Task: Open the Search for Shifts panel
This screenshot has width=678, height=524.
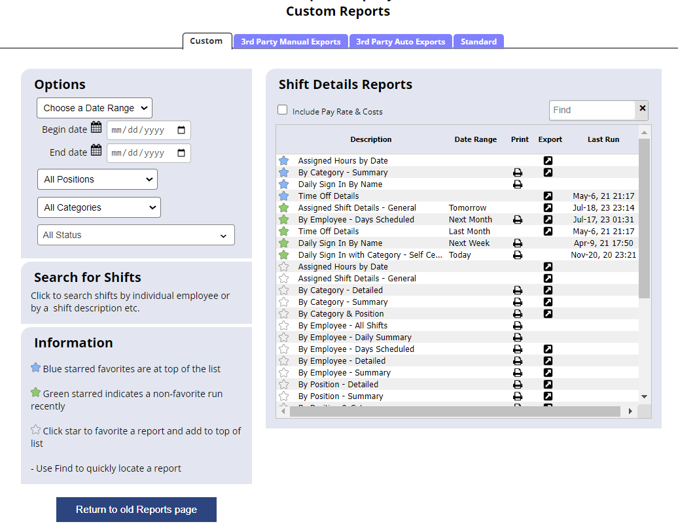Action: coord(88,277)
